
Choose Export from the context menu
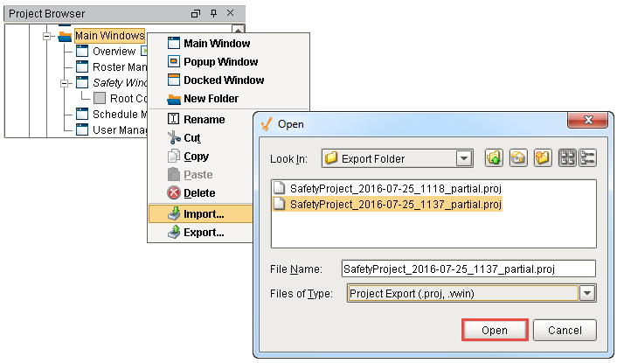(203, 233)
